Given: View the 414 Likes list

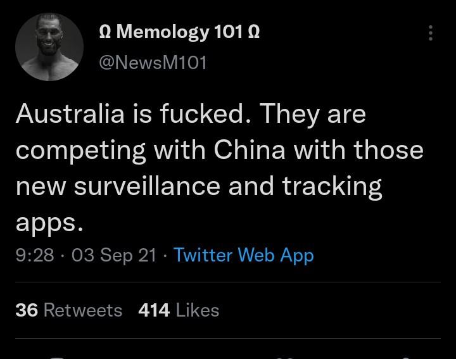Looking at the screenshot, I should (x=178, y=310).
